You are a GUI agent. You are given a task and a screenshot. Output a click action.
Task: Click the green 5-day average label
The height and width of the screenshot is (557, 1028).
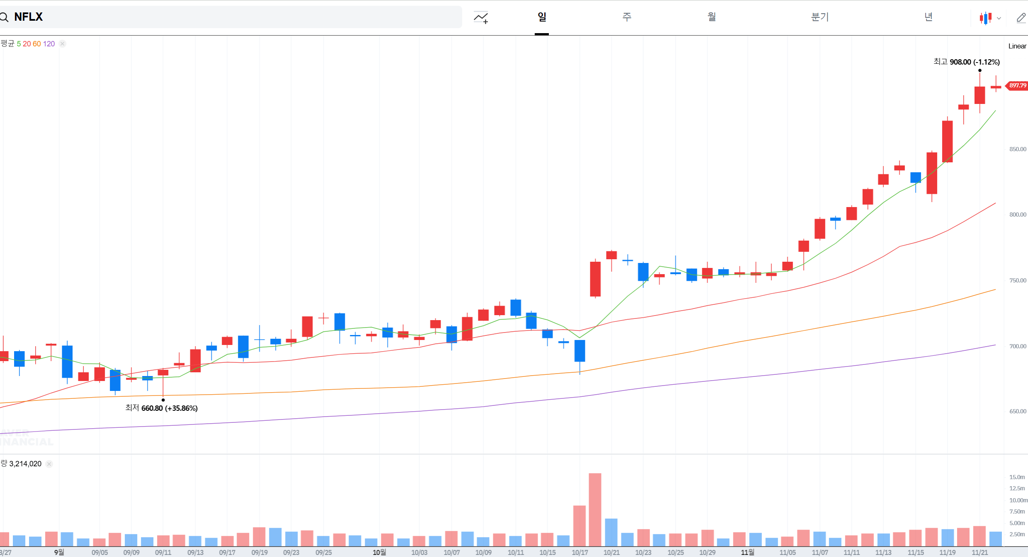tap(19, 44)
